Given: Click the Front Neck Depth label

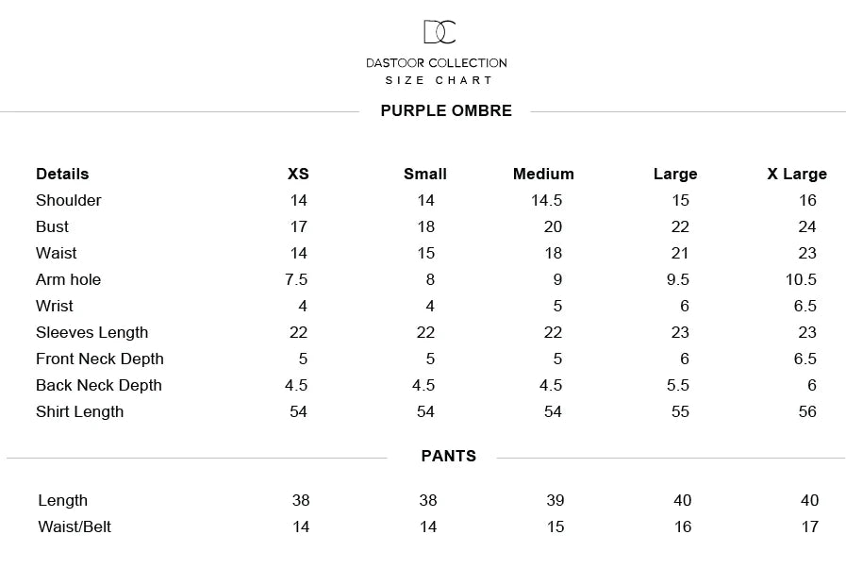Looking at the screenshot, I should [x=100, y=359].
